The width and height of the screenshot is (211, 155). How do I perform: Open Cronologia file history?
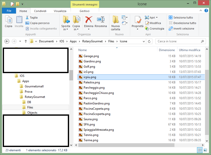click(154, 29)
